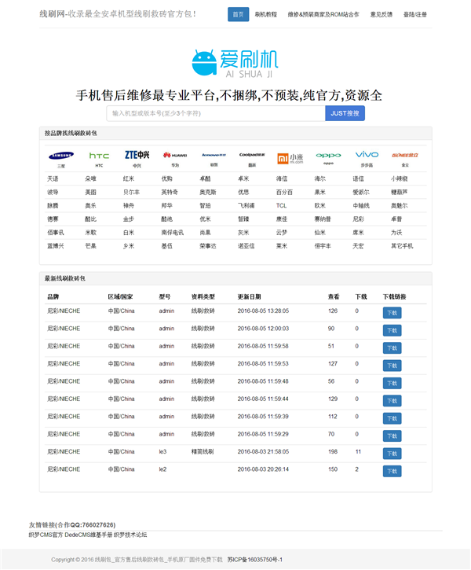Open the 小辣椒 brand link
471x570 pixels.
pos(399,178)
